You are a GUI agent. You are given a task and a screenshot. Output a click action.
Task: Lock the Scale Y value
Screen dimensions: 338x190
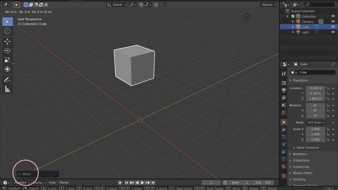[x=328, y=135]
